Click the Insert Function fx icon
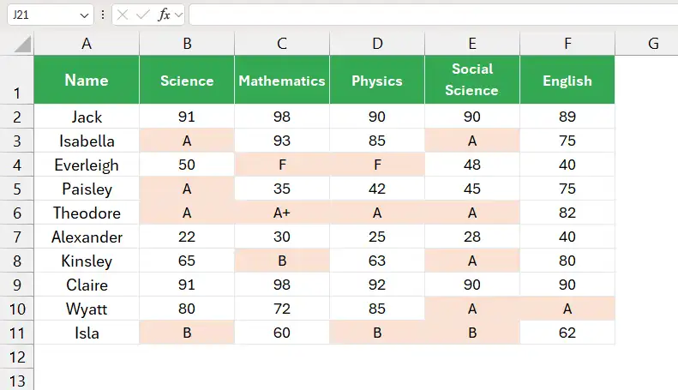The width and height of the screenshot is (678, 390). [x=164, y=15]
